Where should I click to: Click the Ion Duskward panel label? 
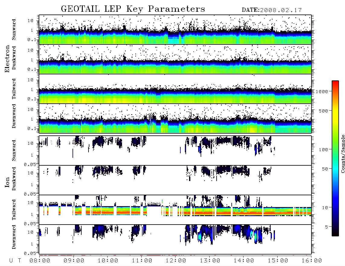coord(14,179)
